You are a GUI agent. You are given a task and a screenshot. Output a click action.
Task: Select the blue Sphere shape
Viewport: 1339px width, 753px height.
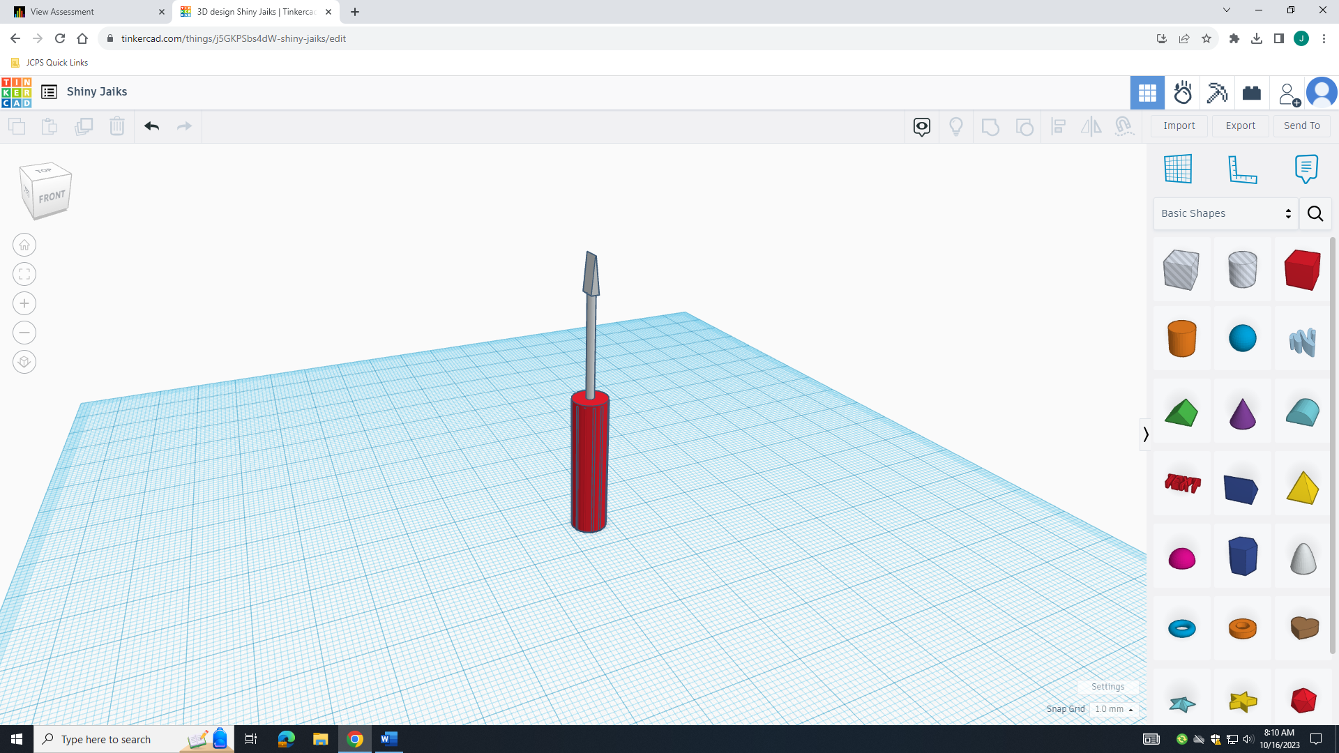[x=1242, y=338]
